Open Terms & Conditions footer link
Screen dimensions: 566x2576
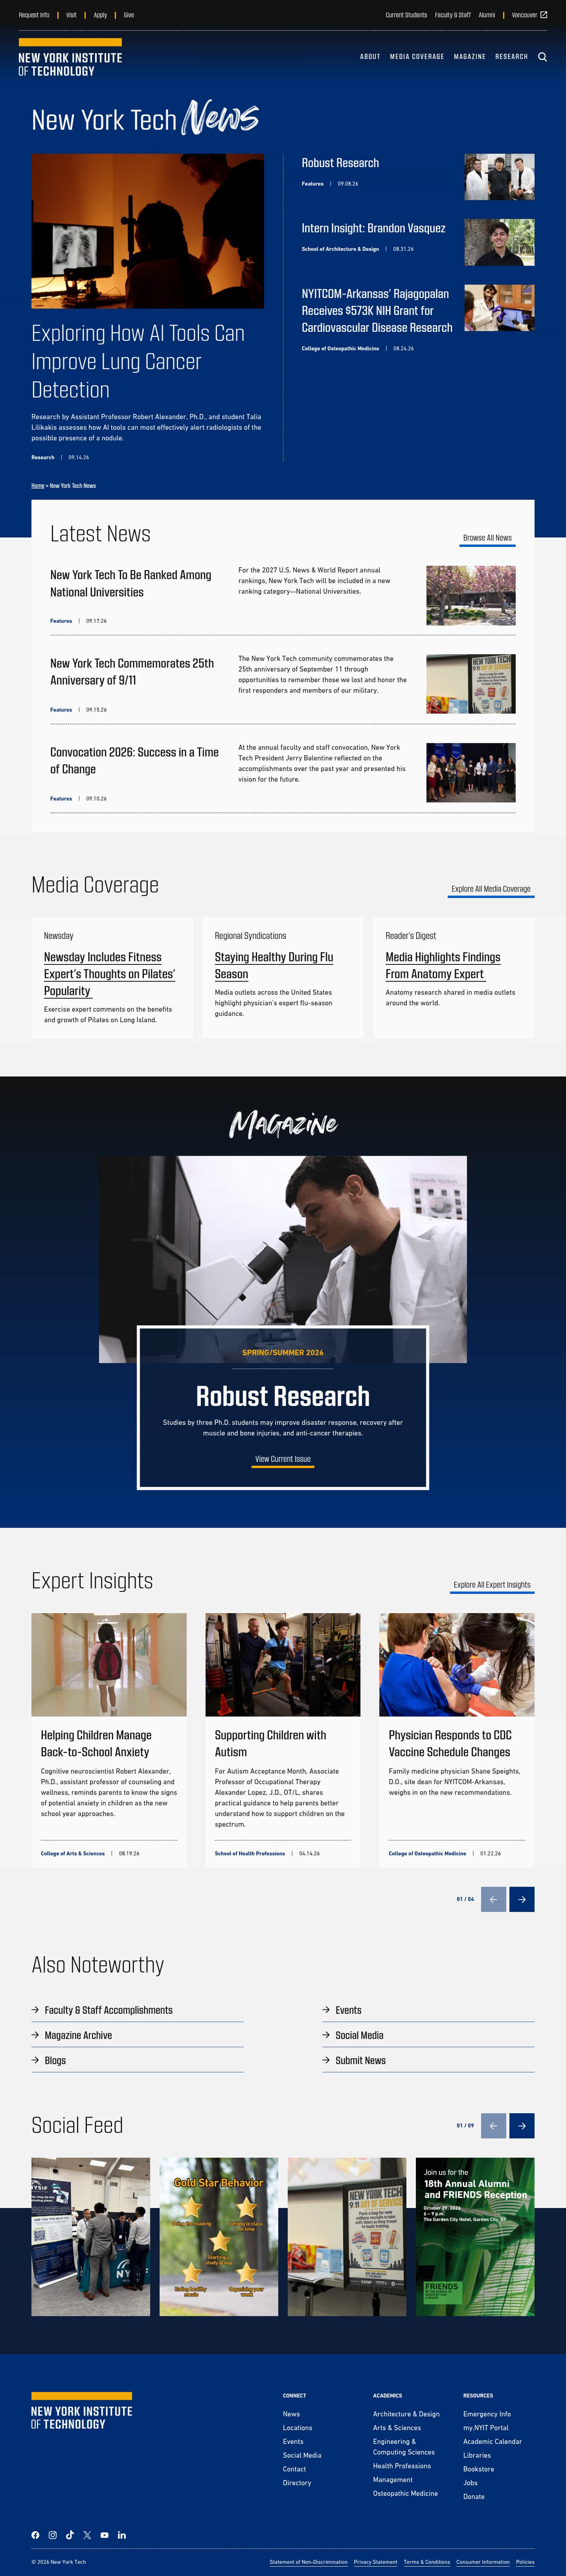pyautogui.click(x=427, y=2562)
